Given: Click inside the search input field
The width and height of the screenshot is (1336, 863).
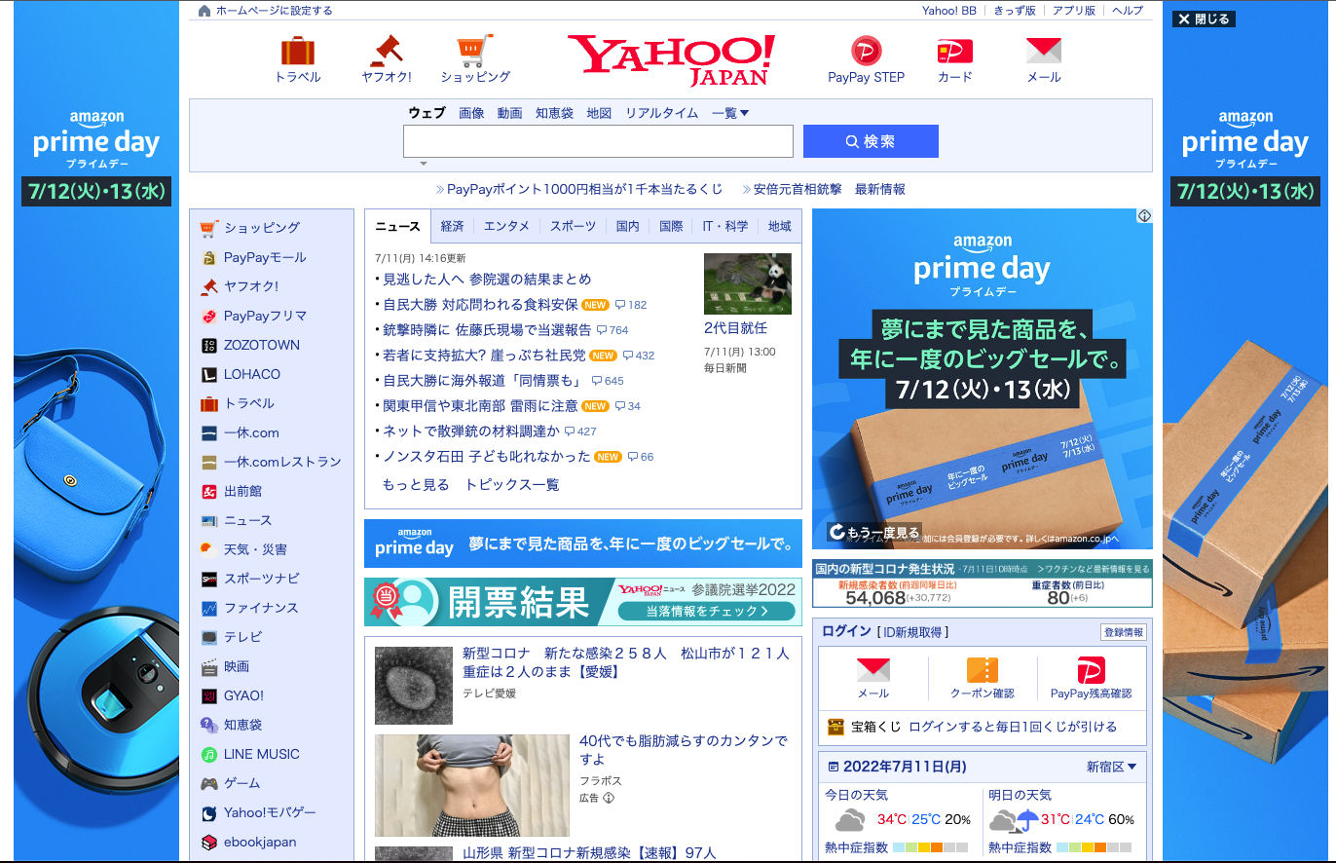Looking at the screenshot, I should pyautogui.click(x=598, y=141).
